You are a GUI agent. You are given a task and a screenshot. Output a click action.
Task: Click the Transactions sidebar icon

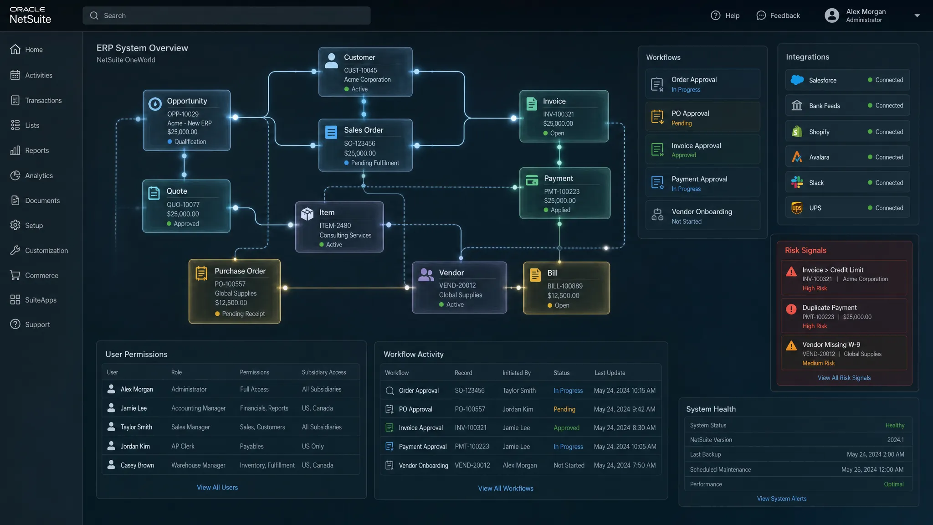15,100
